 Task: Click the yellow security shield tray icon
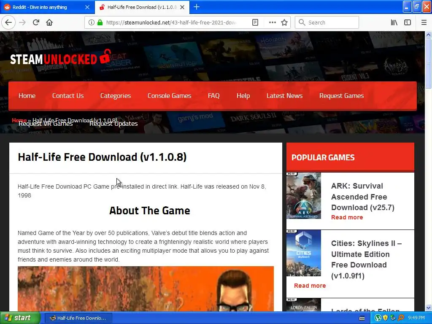coord(386,318)
